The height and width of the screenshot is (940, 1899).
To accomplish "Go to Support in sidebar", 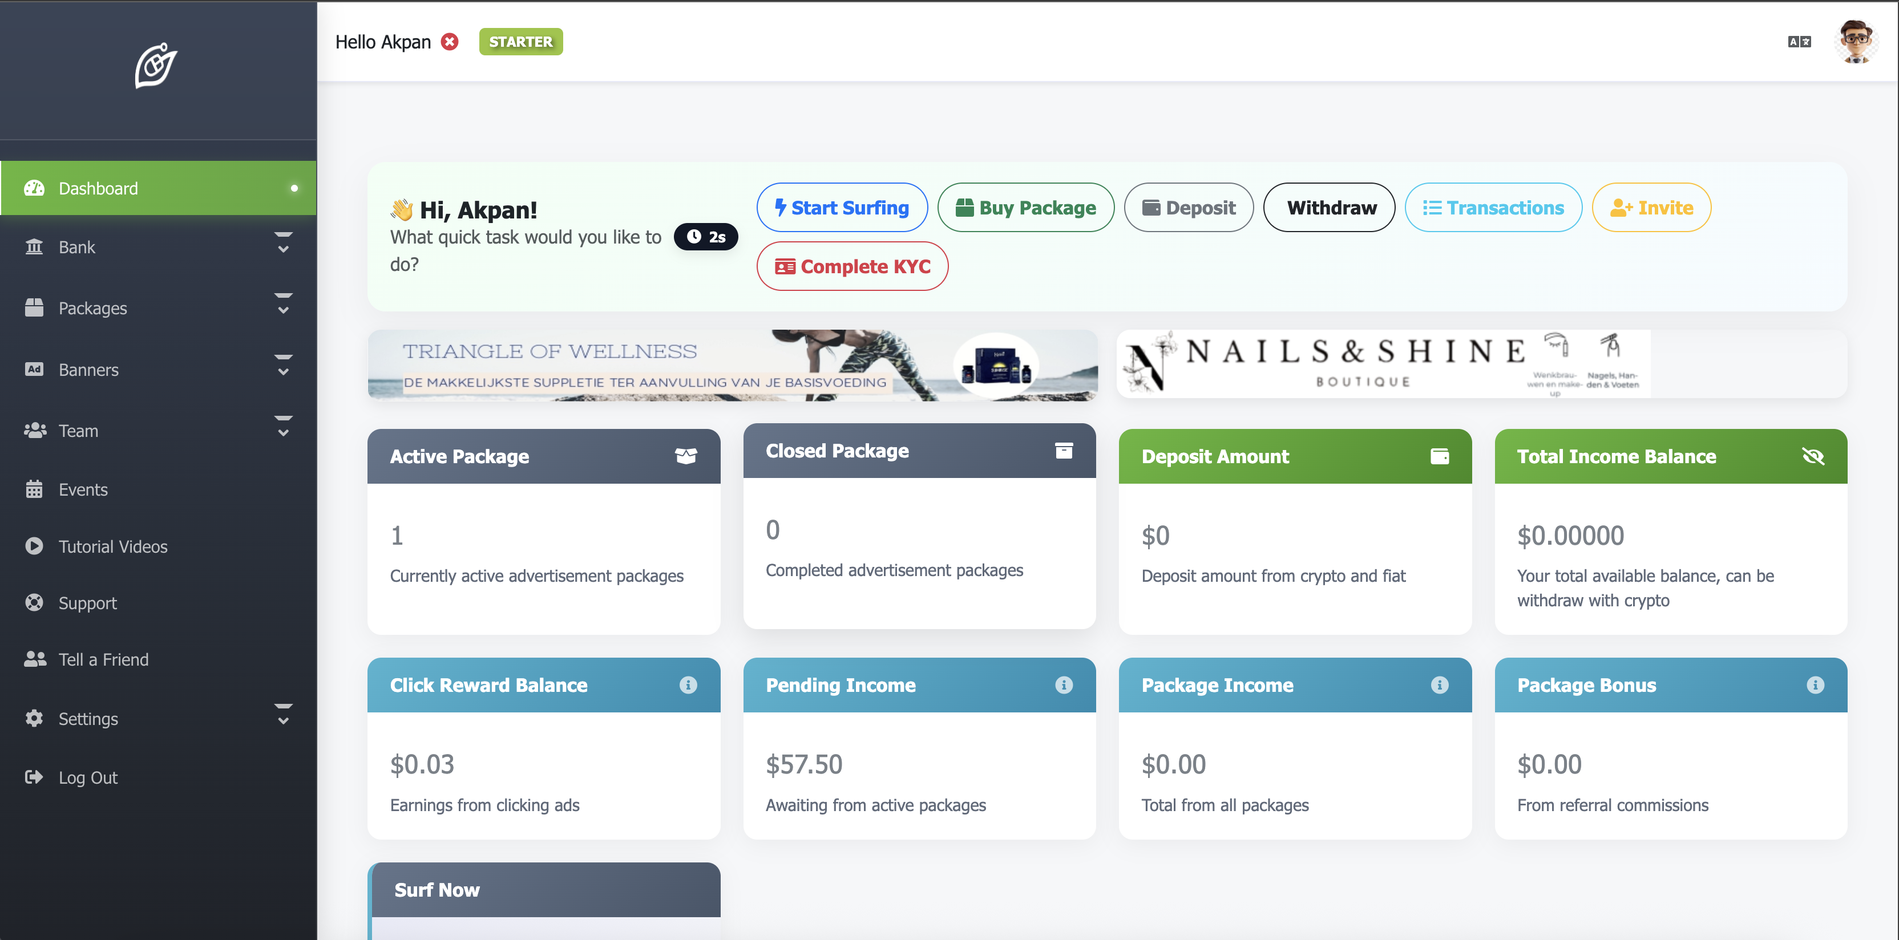I will click(x=87, y=602).
